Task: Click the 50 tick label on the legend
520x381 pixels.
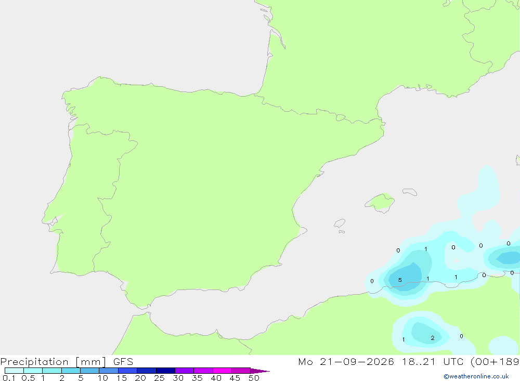Action: tap(254, 378)
